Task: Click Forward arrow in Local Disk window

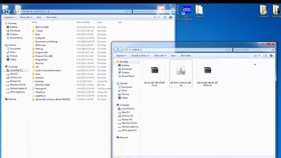Action: [9, 12]
